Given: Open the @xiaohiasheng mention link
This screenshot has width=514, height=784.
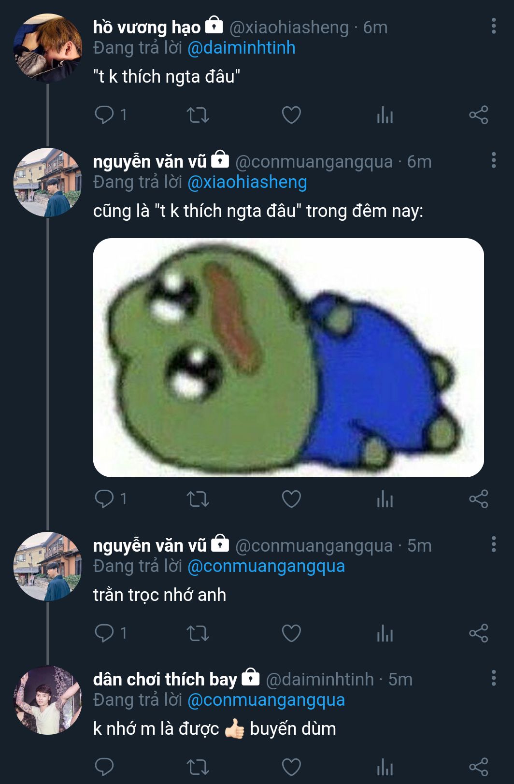Looking at the screenshot, I should (247, 183).
